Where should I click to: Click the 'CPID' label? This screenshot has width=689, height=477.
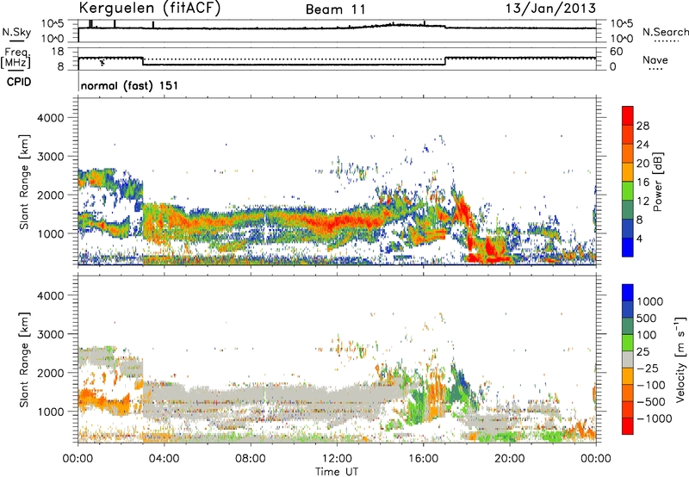tap(19, 82)
